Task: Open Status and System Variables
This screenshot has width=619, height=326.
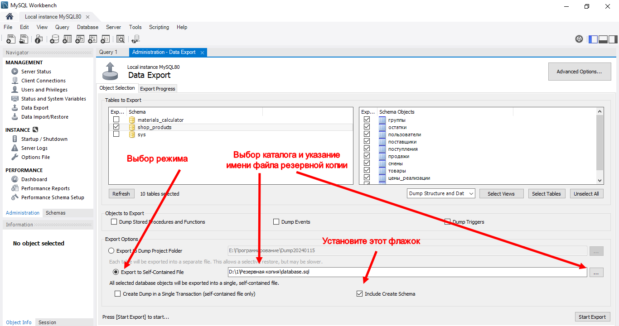Action: coord(53,99)
